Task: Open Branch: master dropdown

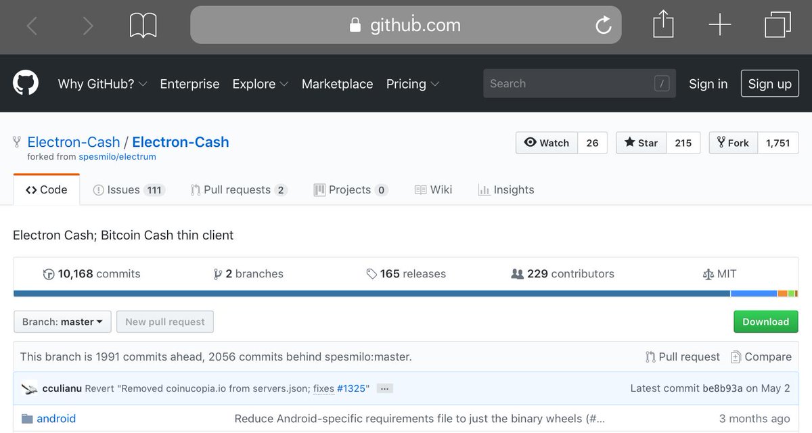Action: tap(62, 322)
